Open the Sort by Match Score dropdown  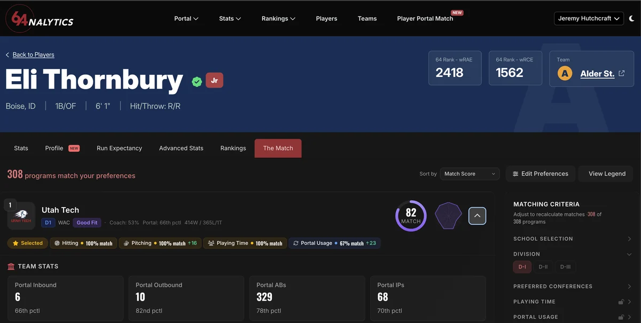[470, 174]
